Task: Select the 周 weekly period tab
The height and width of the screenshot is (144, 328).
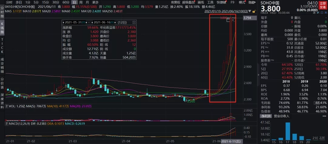Action: coord(81,2)
